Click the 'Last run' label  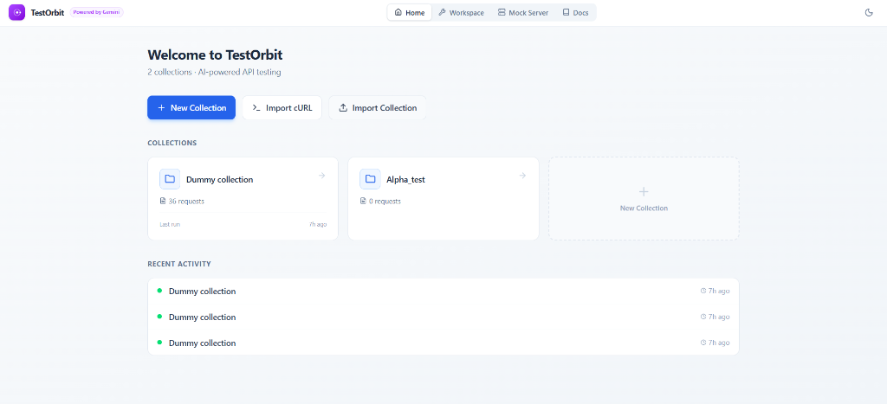tap(170, 224)
